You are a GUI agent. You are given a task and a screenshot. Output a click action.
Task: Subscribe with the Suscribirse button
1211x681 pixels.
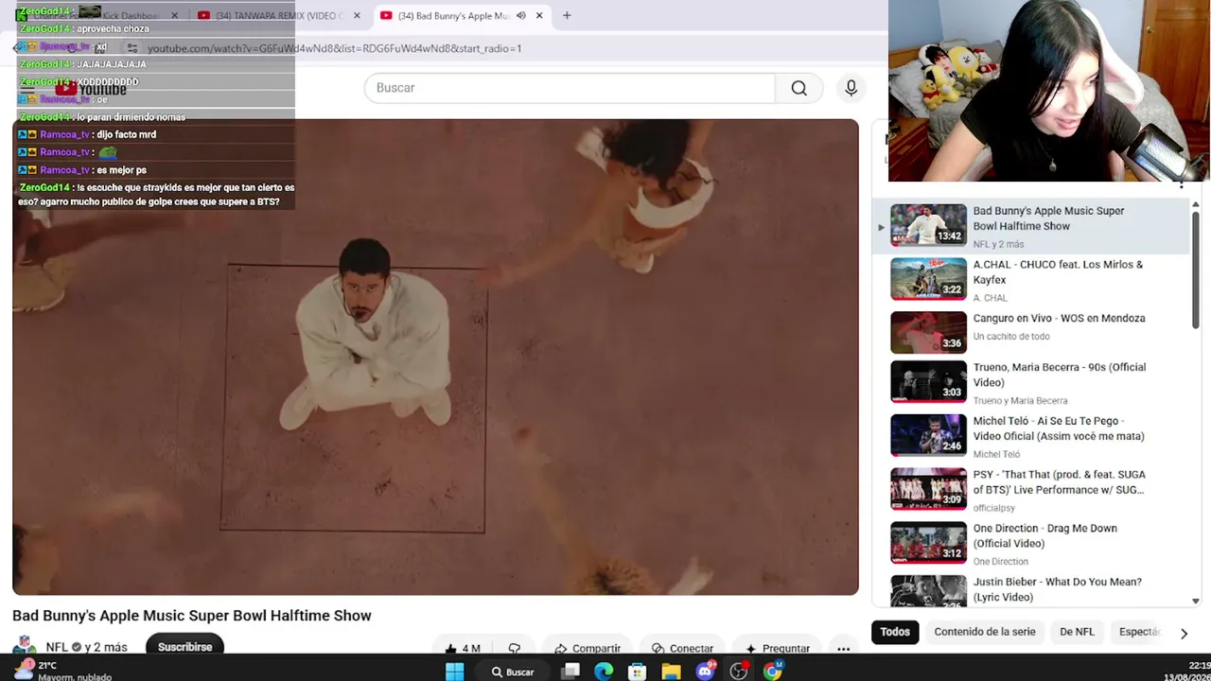184,647
